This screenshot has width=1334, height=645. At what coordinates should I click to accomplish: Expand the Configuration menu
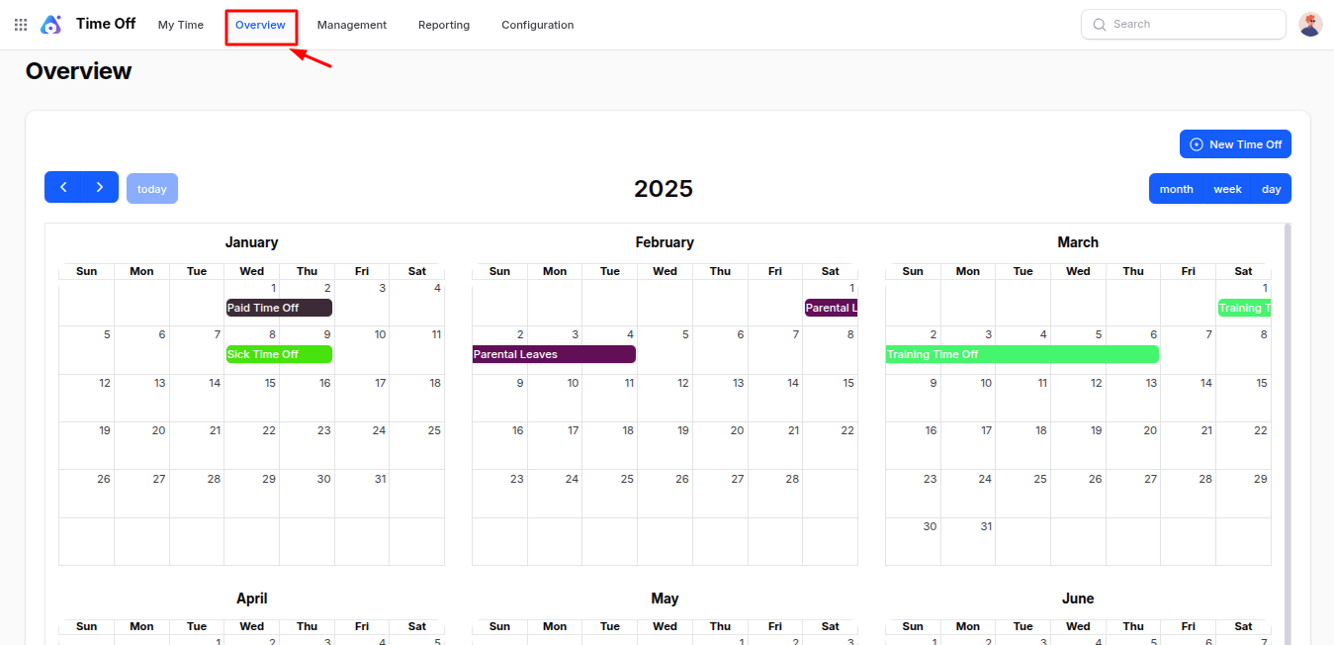(537, 25)
